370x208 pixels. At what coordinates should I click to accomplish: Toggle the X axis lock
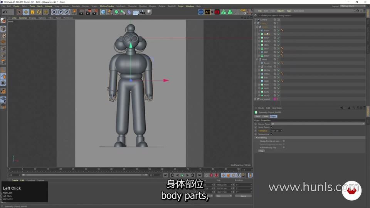(54, 12)
